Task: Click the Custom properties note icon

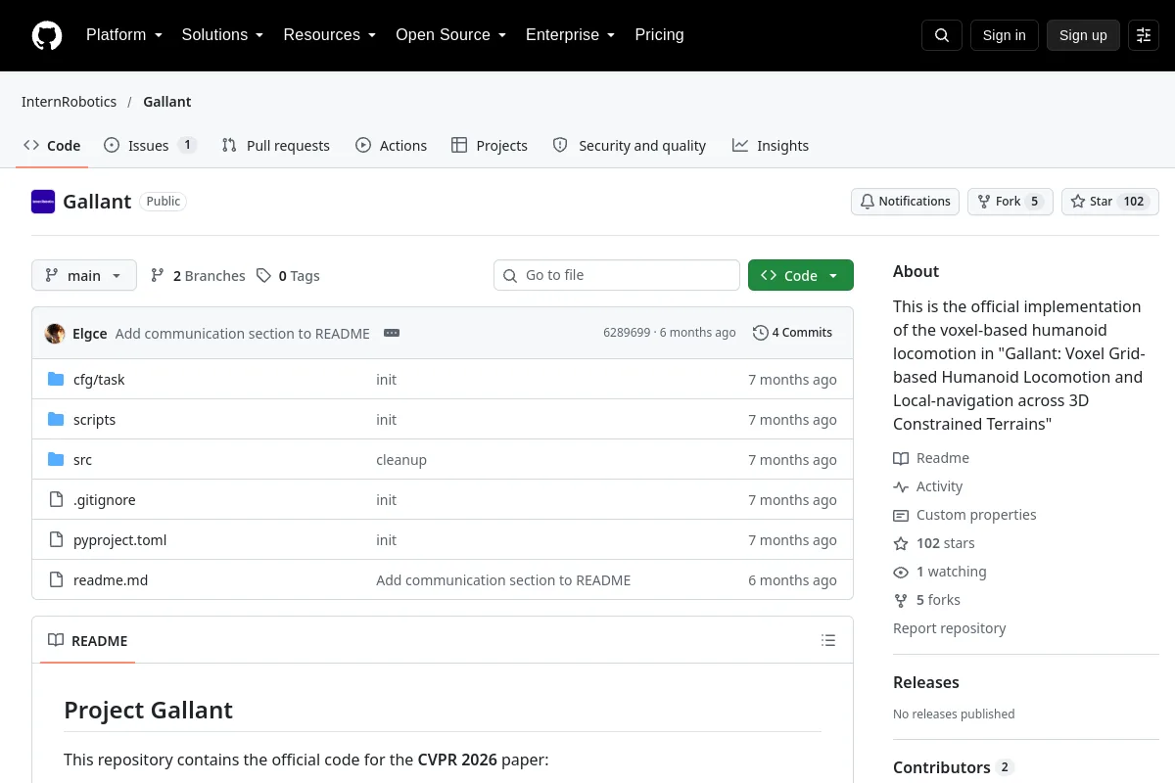Action: click(901, 515)
